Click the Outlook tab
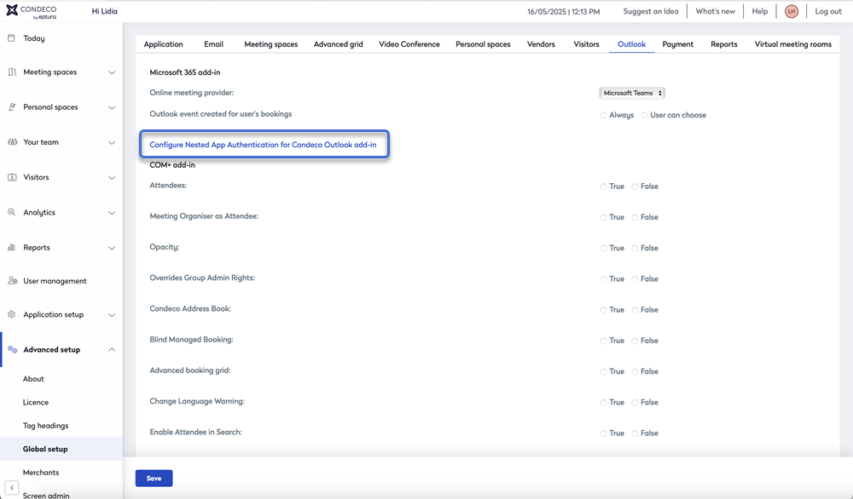Screen dimensions: 853x499 (x=631, y=44)
